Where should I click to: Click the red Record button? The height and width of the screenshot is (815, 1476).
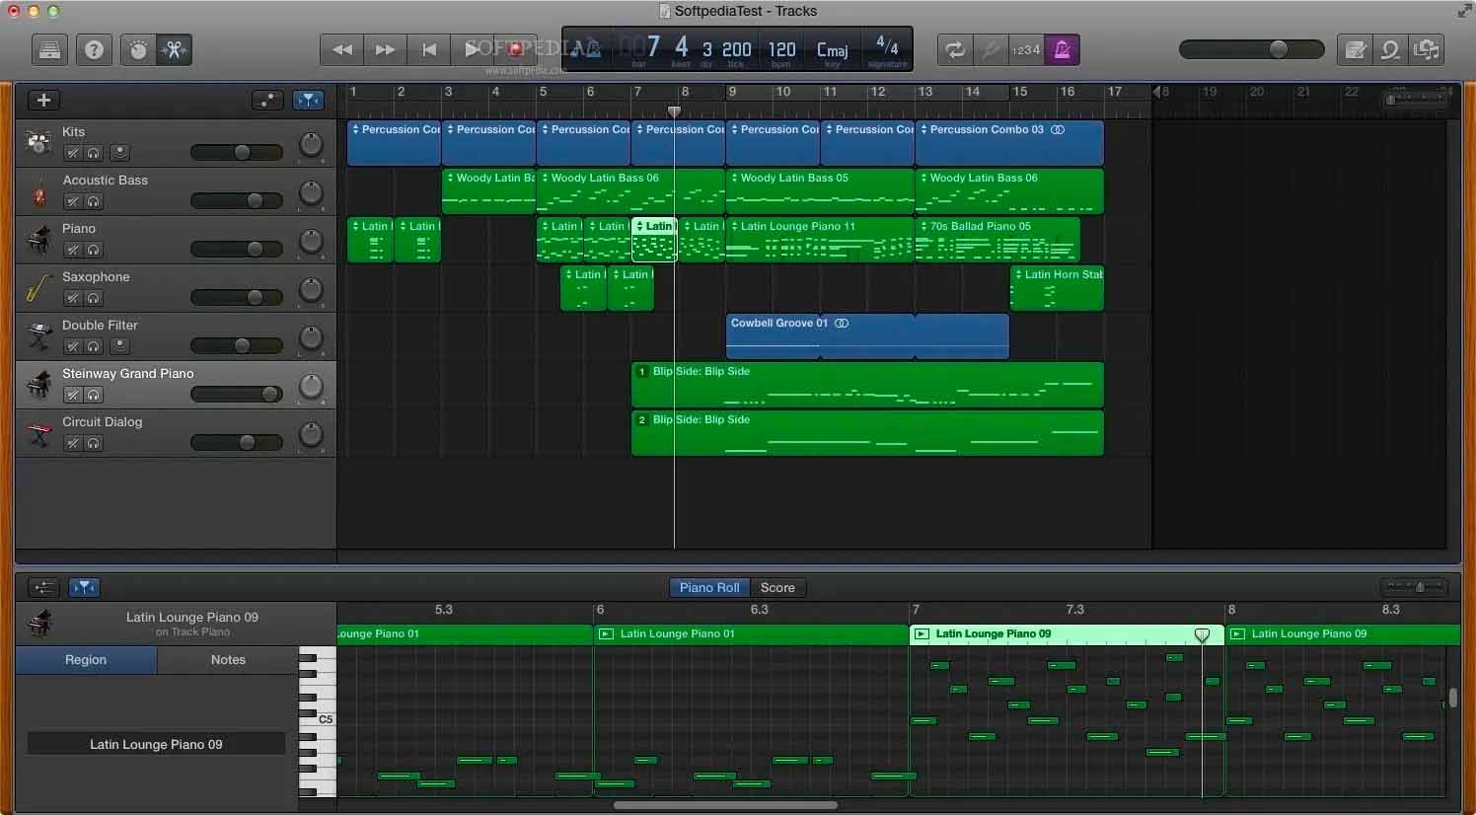[515, 49]
